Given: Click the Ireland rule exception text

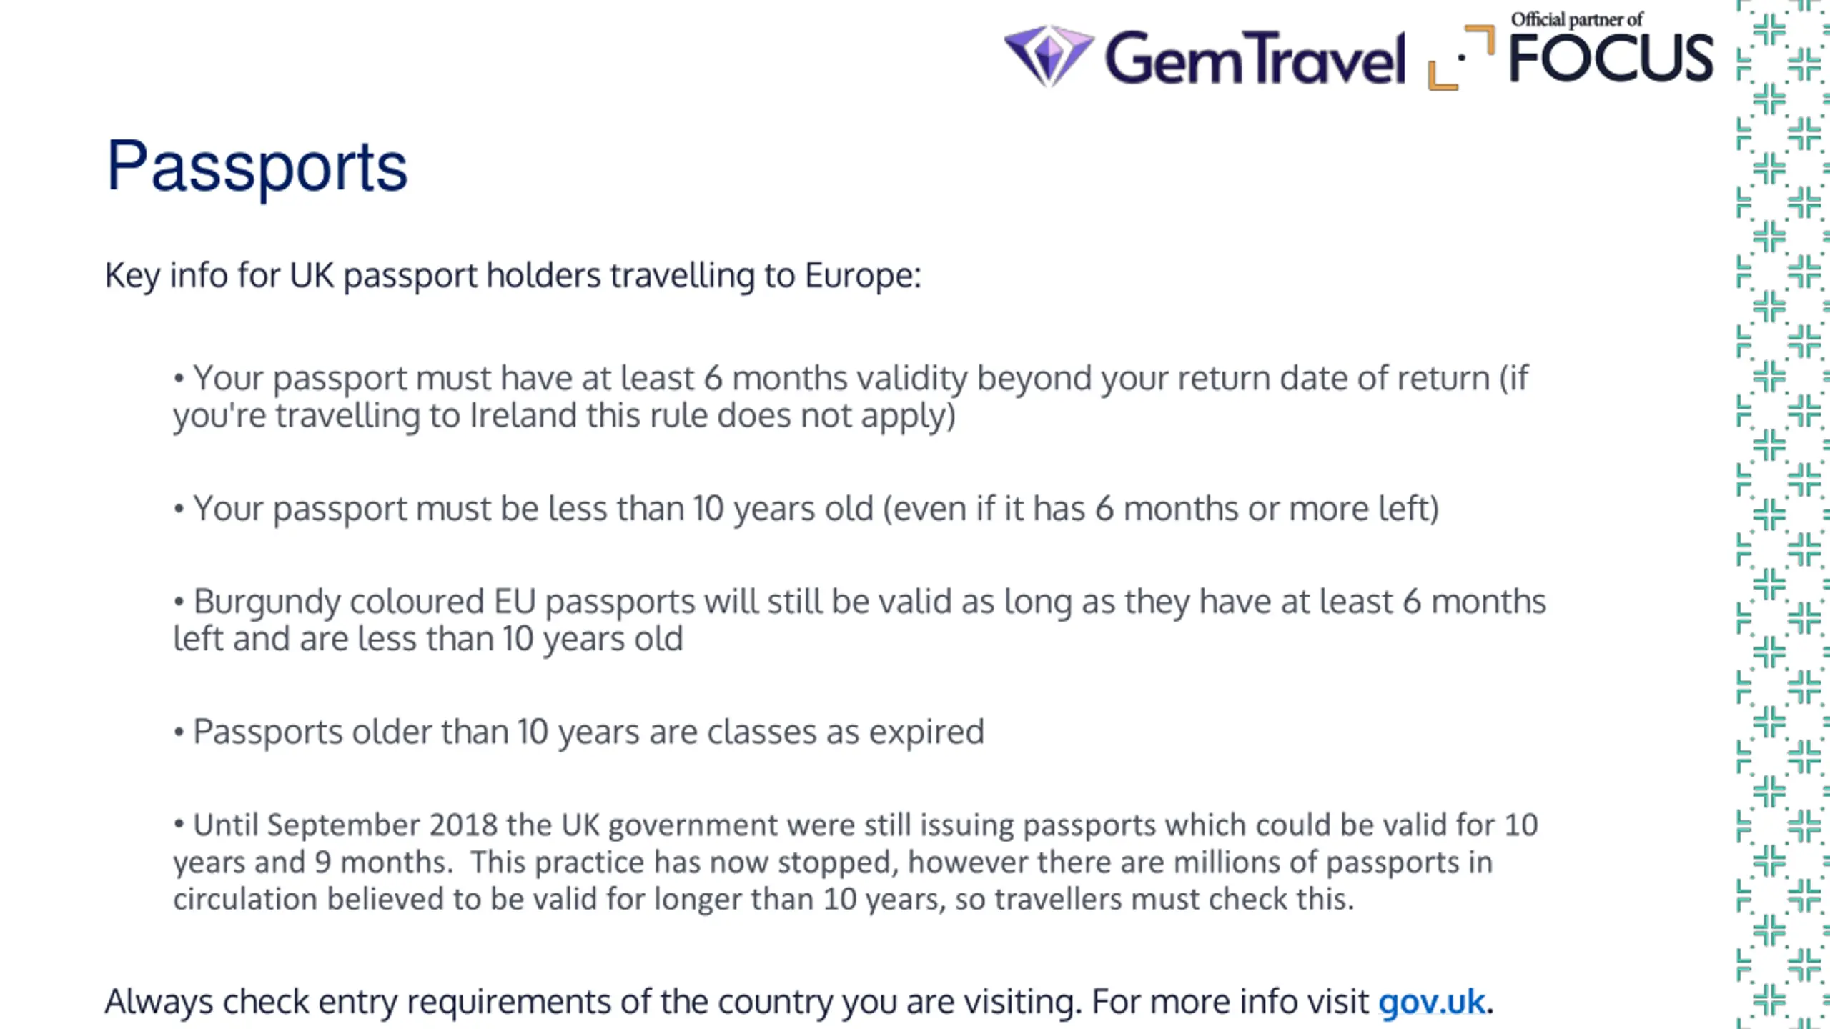Looking at the screenshot, I should click(x=564, y=416).
